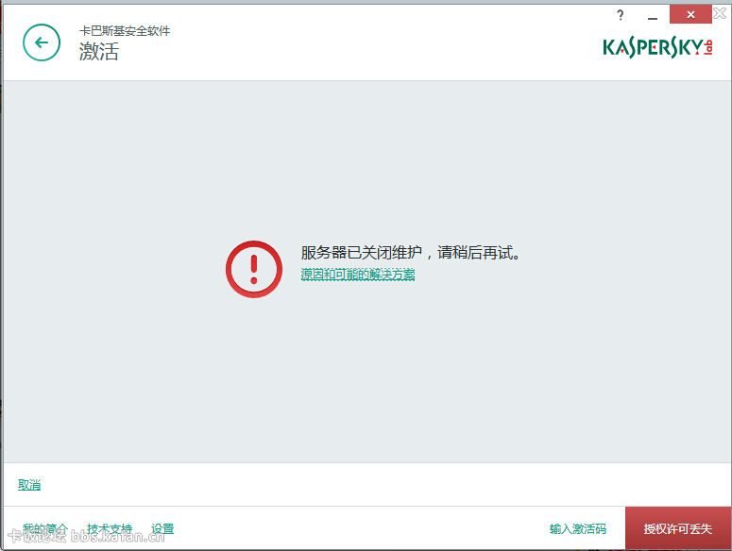Close the Kaspersky window with red X
732x551 pixels.
pos(690,15)
